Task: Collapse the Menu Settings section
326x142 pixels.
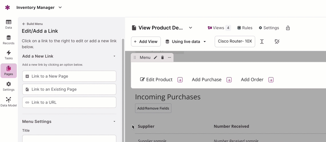Action: [114, 122]
